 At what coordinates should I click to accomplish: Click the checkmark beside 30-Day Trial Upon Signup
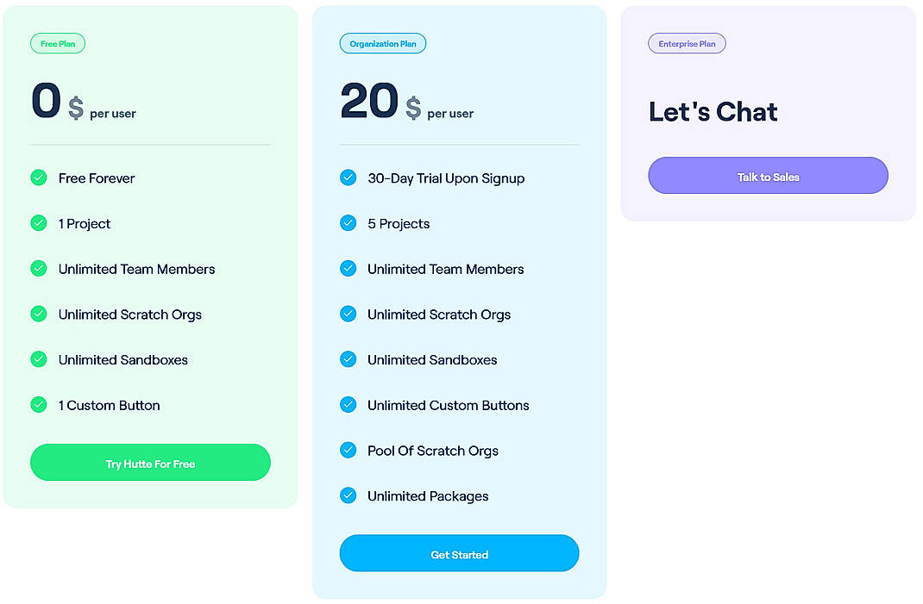348,177
